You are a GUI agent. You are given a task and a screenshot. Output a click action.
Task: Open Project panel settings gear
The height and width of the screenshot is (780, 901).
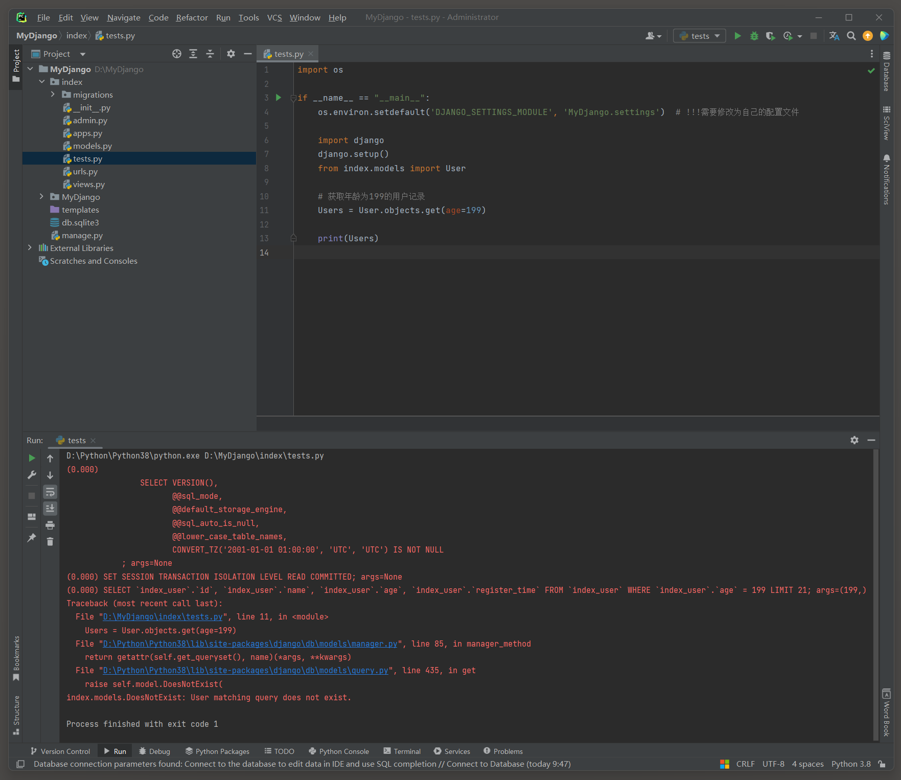pos(231,54)
